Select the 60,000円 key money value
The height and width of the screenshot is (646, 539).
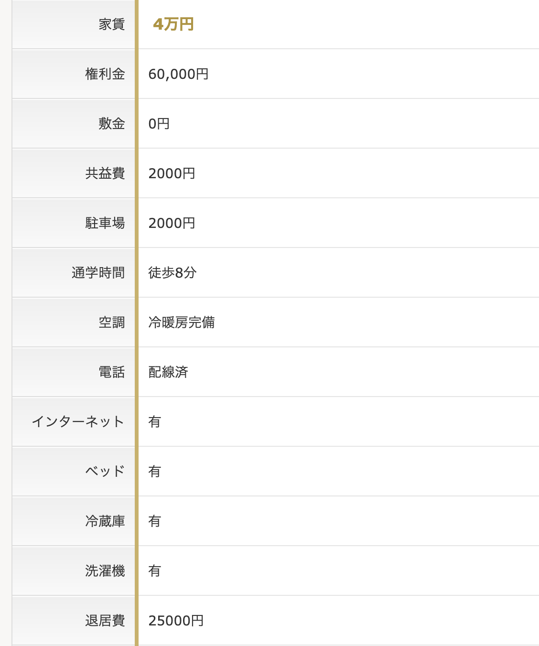(x=178, y=74)
